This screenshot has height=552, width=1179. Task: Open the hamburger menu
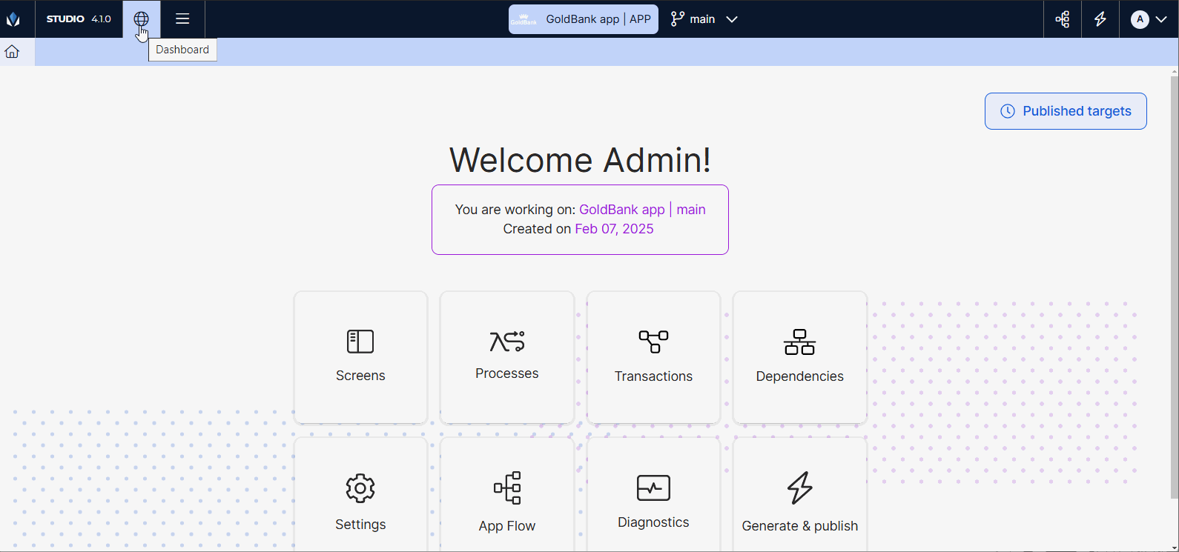182,19
